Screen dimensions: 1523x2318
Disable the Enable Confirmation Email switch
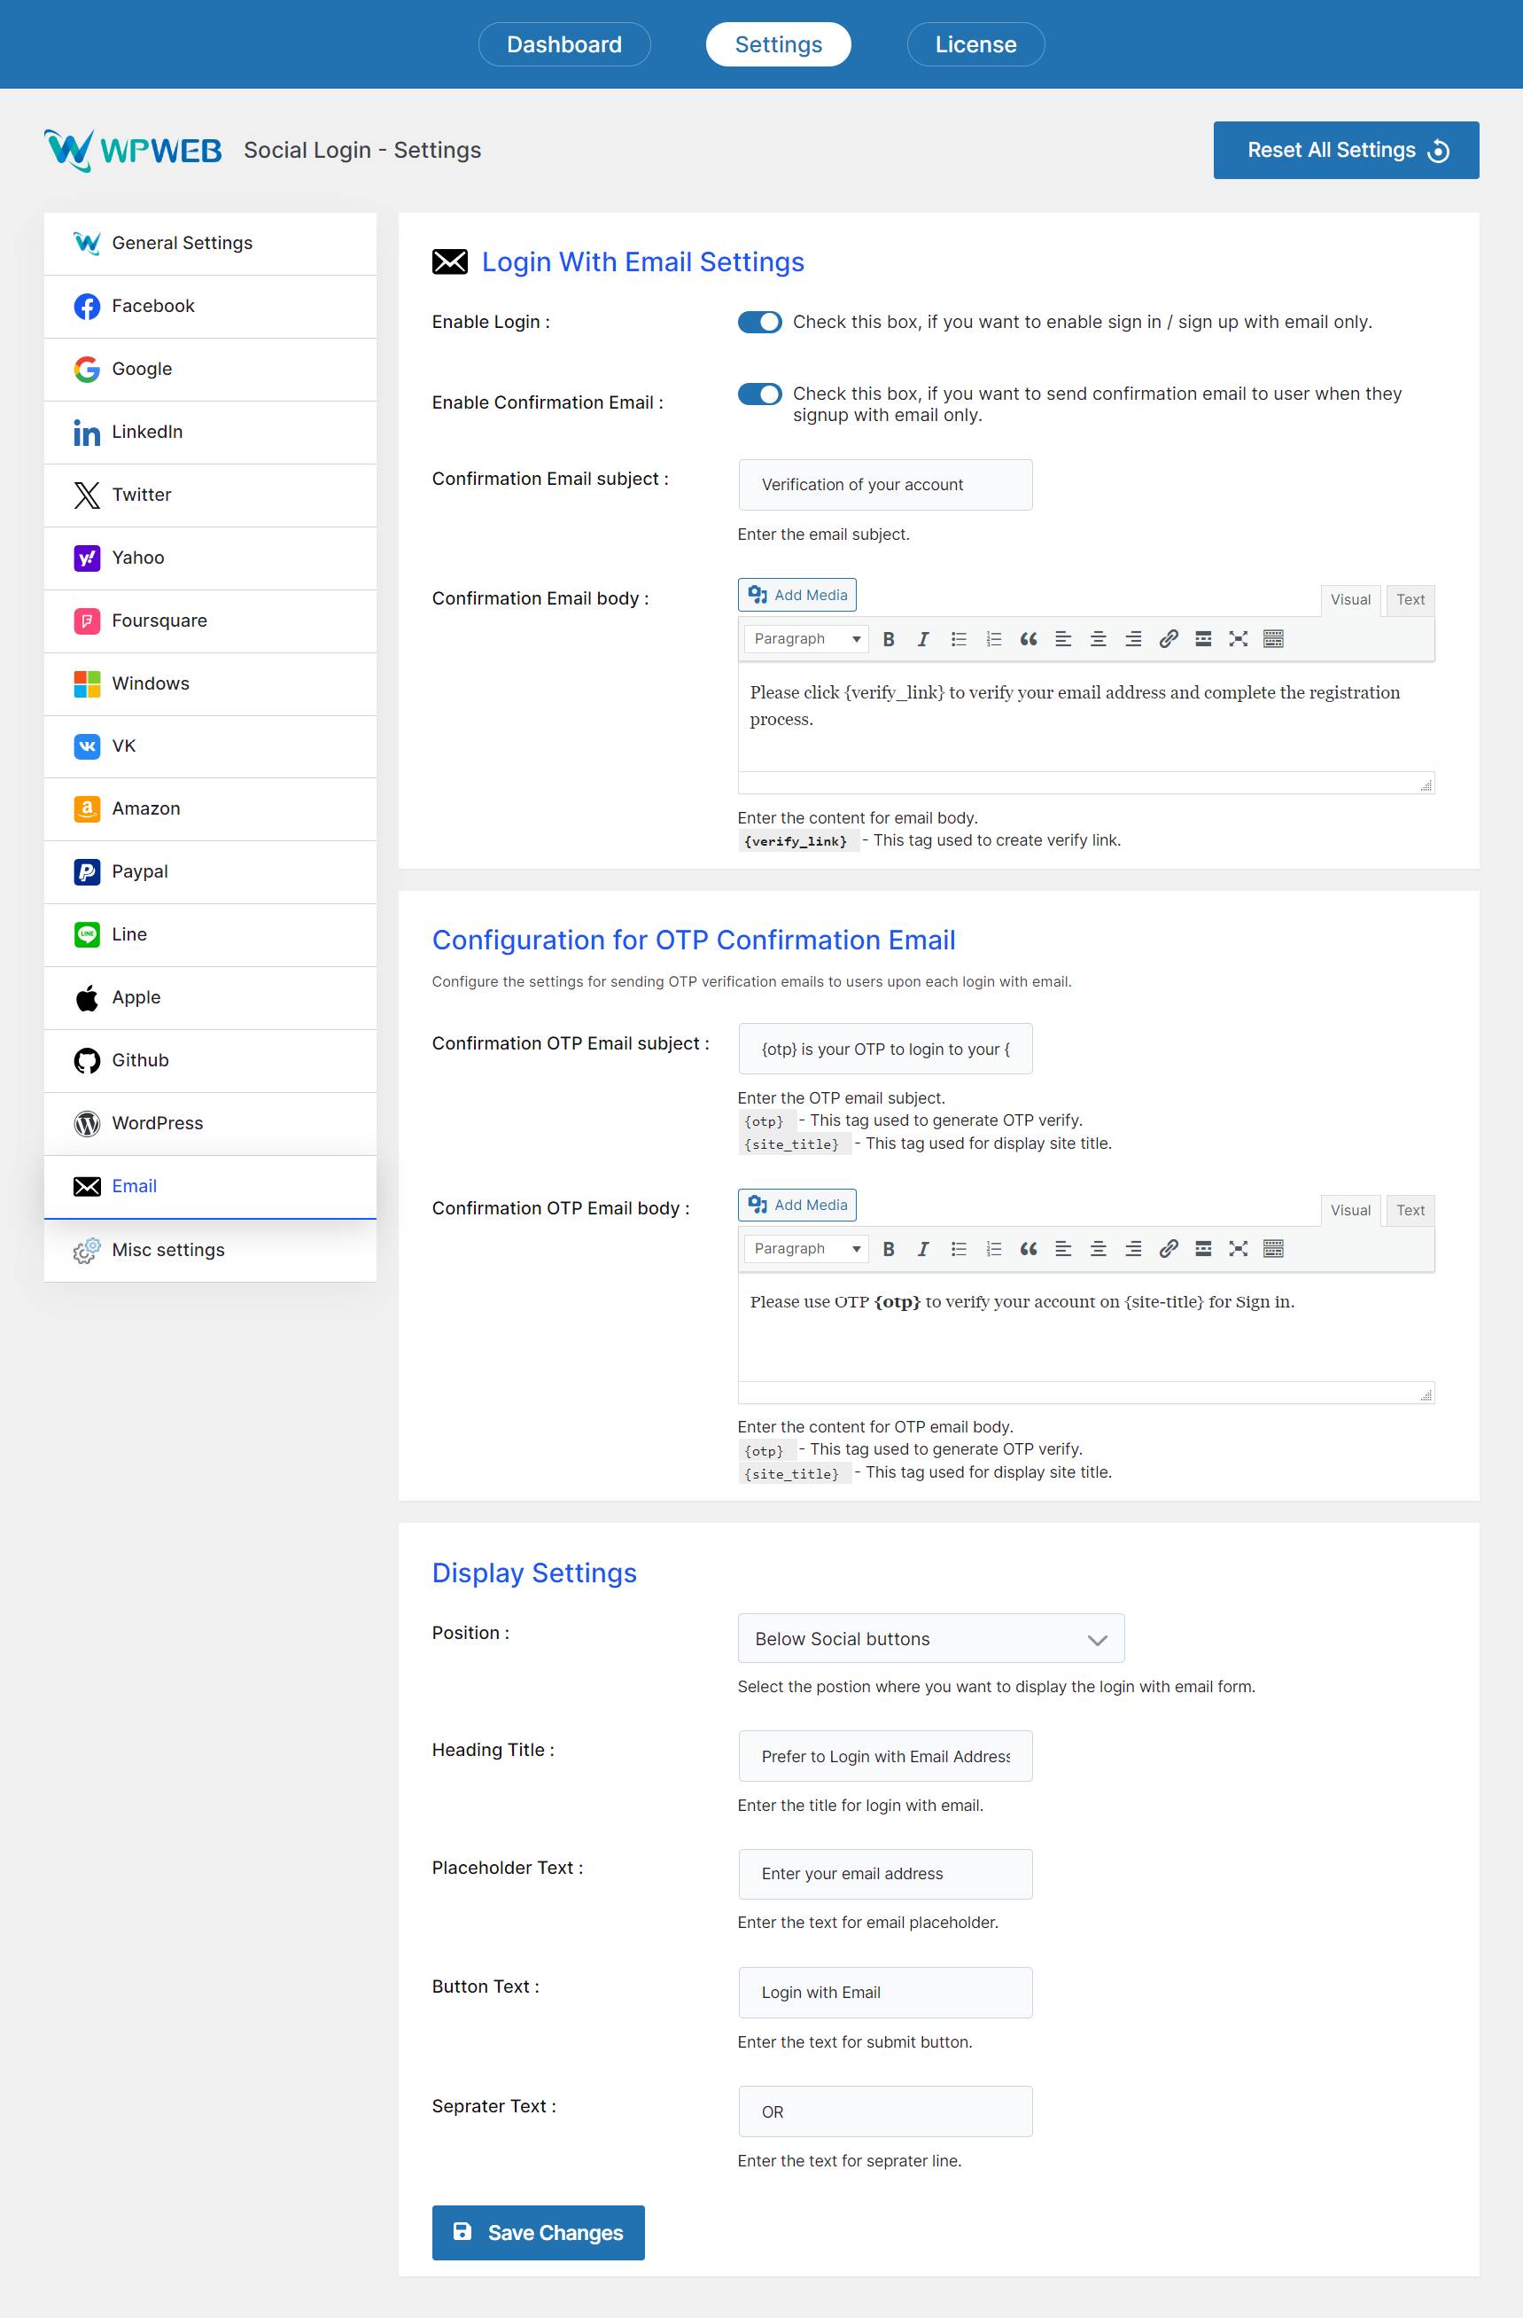(x=759, y=394)
